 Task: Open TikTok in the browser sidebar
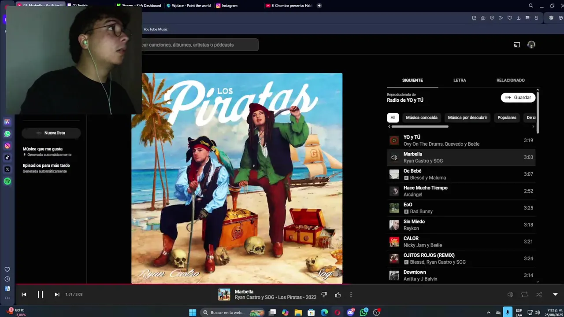7,158
